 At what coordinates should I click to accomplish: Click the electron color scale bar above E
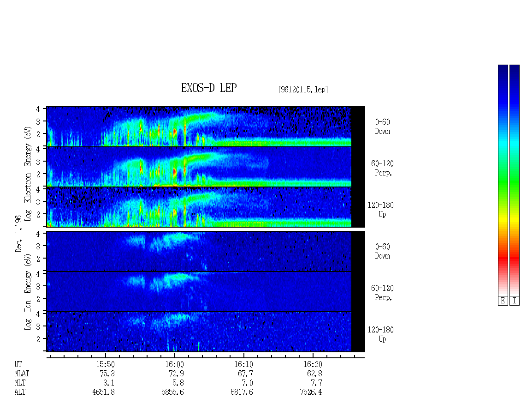point(503,180)
